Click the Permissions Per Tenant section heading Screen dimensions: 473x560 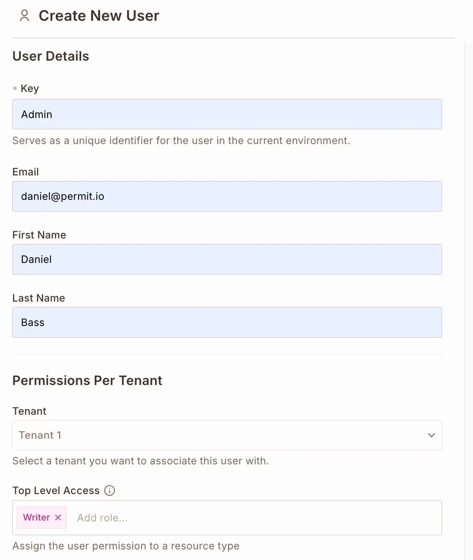tap(87, 381)
